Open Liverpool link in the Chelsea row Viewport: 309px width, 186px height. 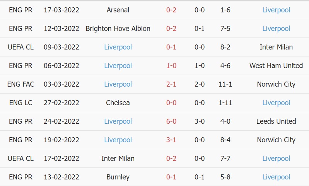point(276,103)
